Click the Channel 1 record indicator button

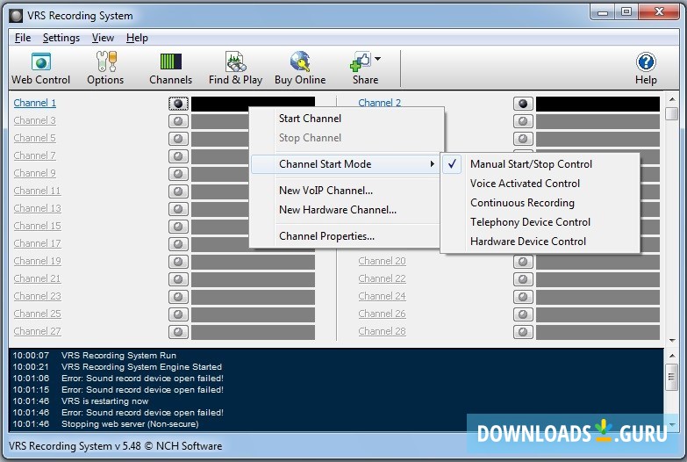click(178, 104)
